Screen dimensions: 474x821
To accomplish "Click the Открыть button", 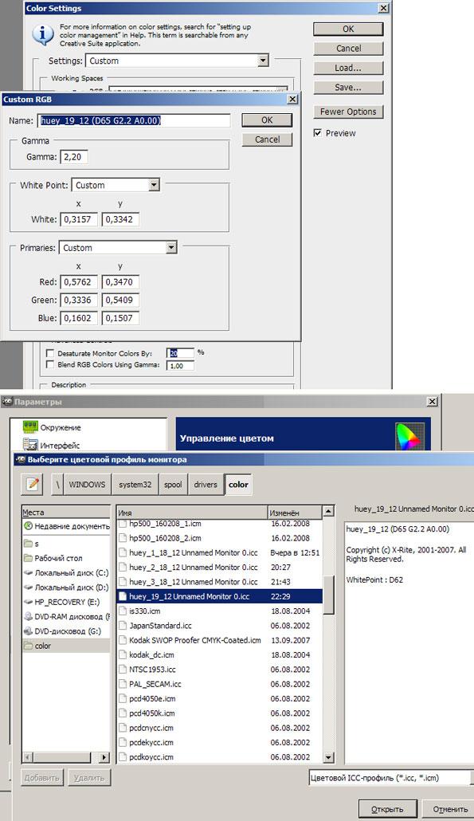I will (387, 809).
